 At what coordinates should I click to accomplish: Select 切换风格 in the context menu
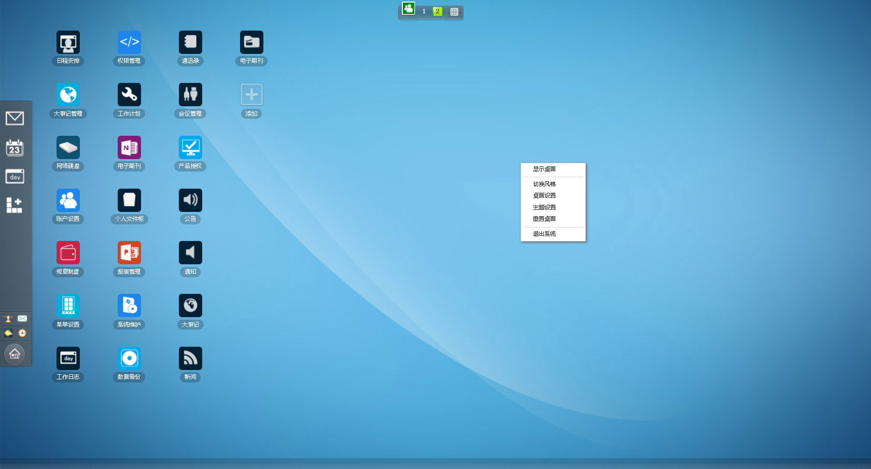click(544, 184)
